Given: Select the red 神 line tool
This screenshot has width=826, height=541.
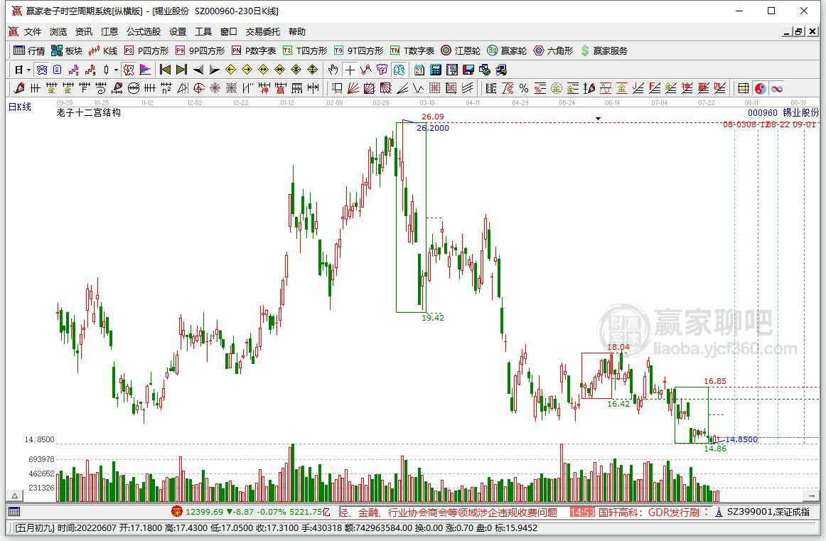Looking at the screenshot, I should click(264, 88).
